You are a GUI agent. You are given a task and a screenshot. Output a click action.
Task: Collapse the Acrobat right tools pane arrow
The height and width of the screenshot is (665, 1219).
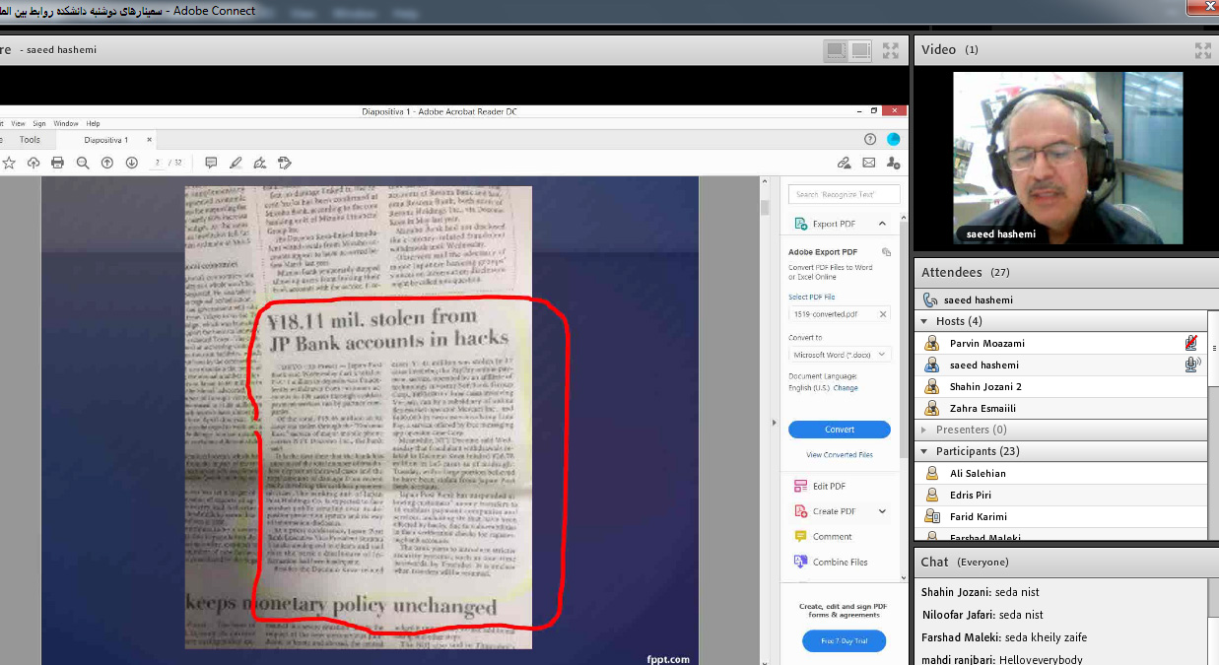click(x=774, y=424)
